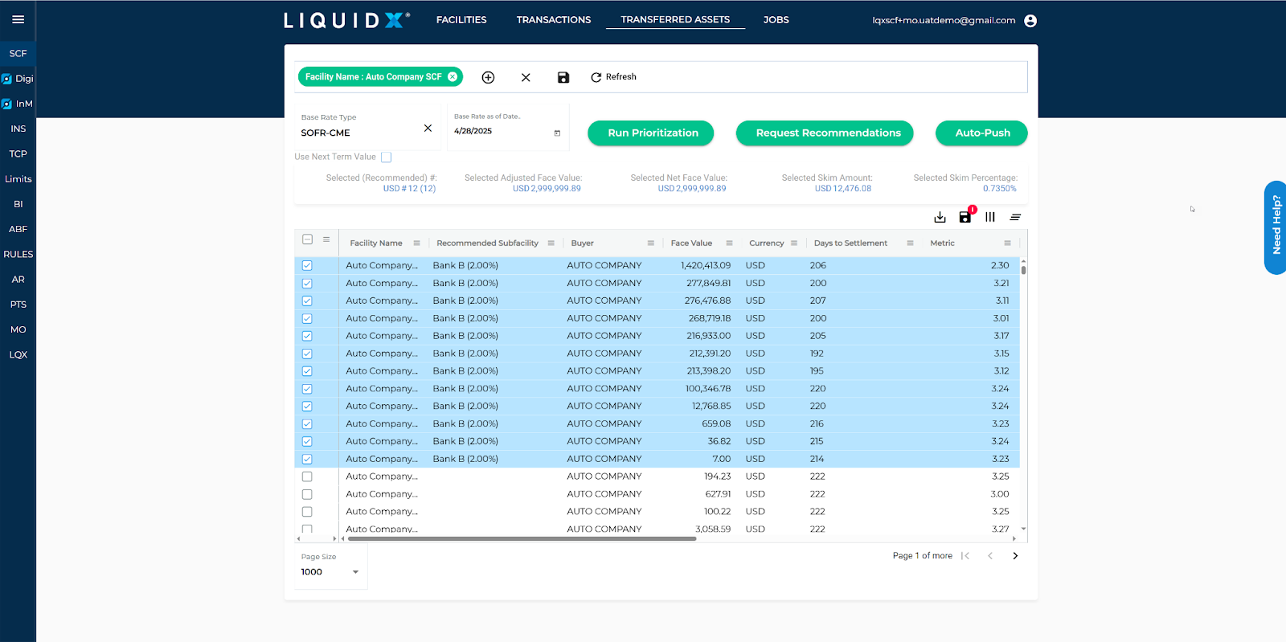Open the TRANSACTIONS tab
Image resolution: width=1286 pixels, height=642 pixels.
[x=554, y=20]
